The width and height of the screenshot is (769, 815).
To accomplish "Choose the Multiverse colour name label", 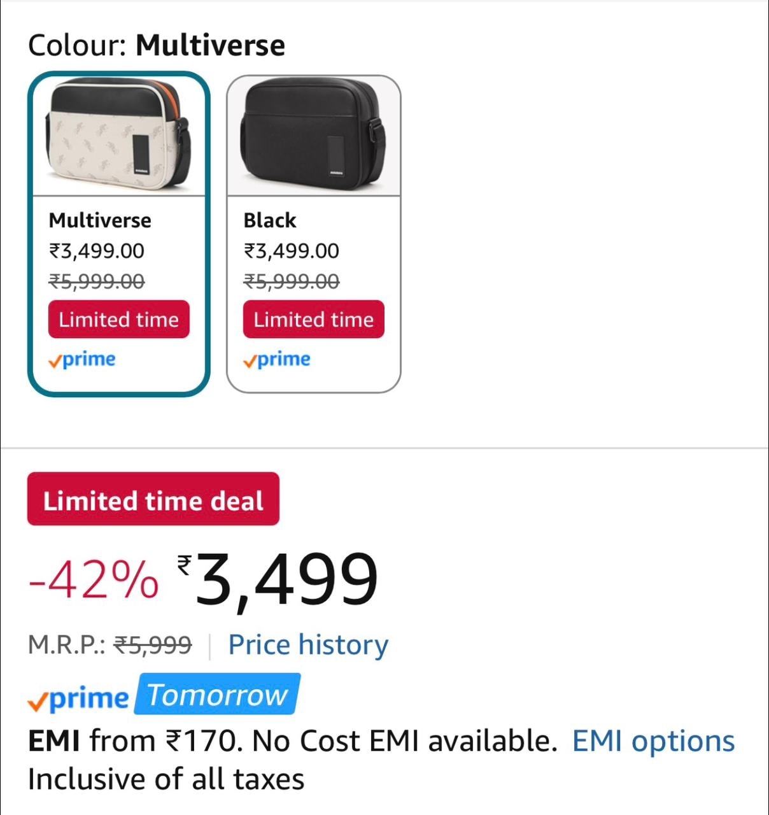I will 100,220.
